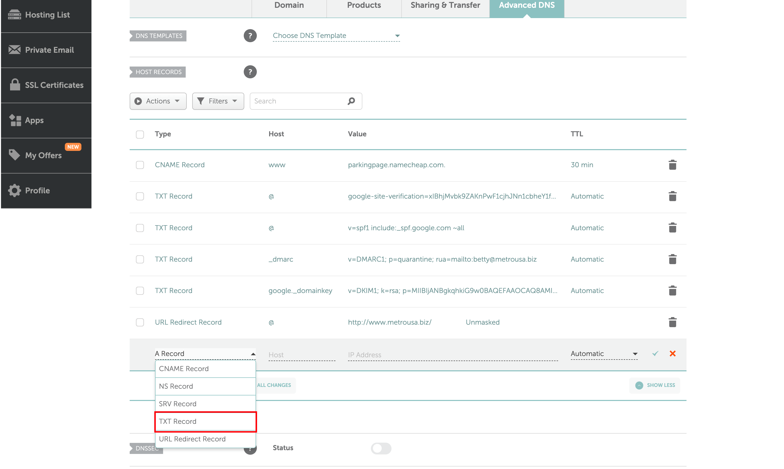Viewport: 784px width, 469px height.
Task: Click the help icon beside Host Records
Action: click(x=250, y=72)
